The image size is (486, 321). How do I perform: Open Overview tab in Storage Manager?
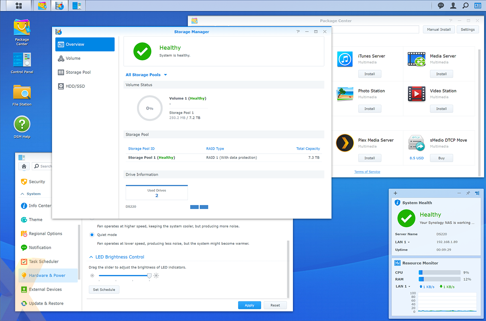tap(85, 44)
